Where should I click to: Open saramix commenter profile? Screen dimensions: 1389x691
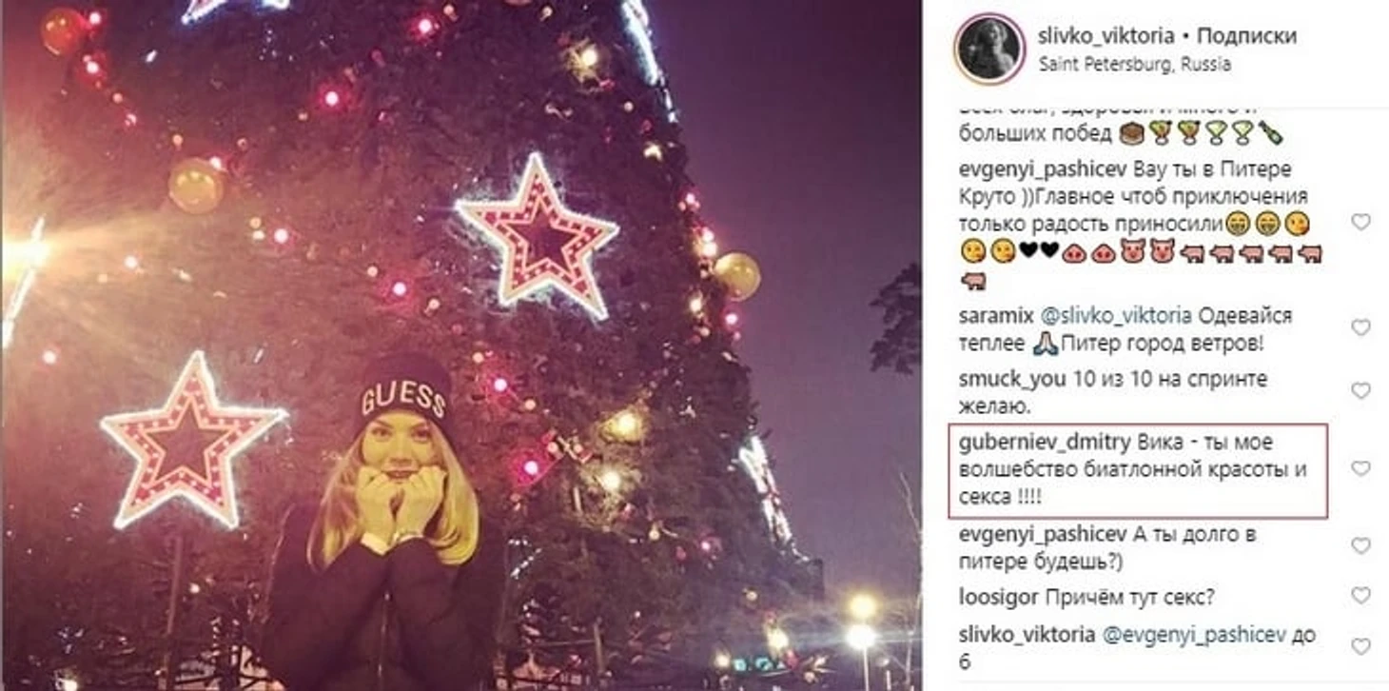[994, 315]
